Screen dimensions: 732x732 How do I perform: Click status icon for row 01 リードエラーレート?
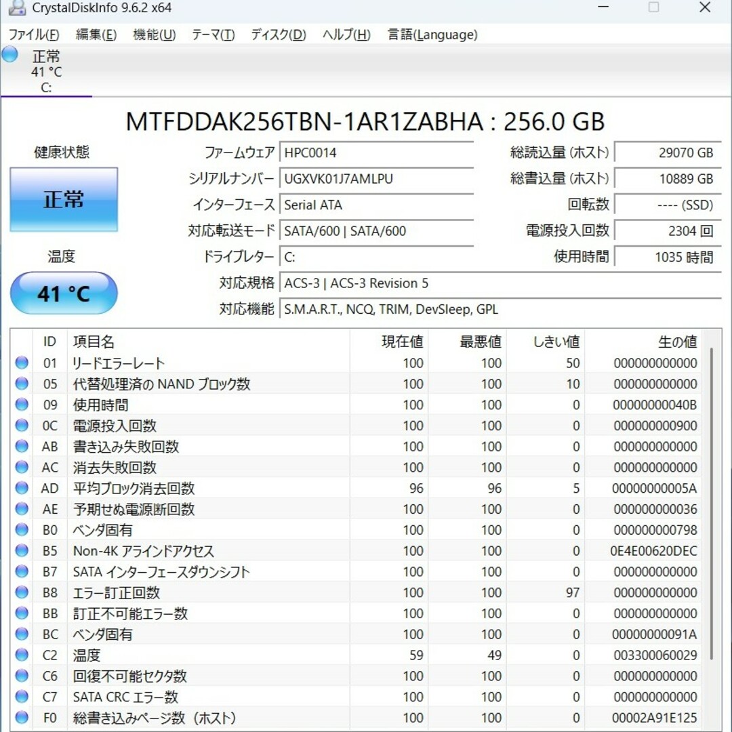(22, 363)
